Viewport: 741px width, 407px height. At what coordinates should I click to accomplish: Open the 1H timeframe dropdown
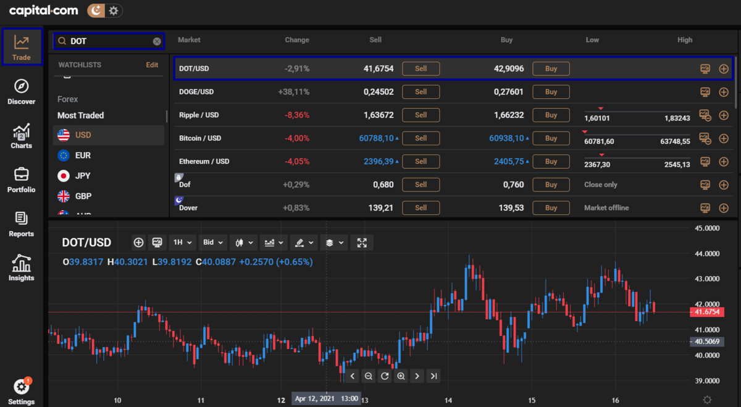[x=183, y=243]
